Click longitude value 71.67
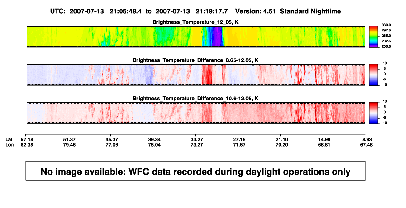406x208 pixels. coord(240,145)
